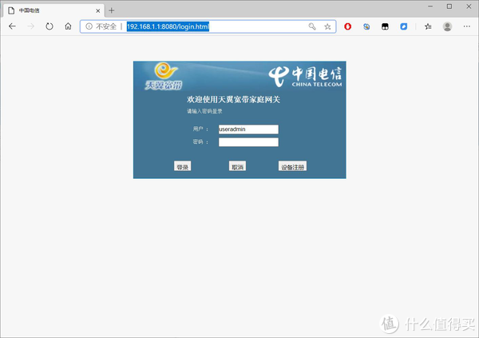Screen dimensions: 479x338
Task: Click the browser forward arrow
Action: pos(30,26)
